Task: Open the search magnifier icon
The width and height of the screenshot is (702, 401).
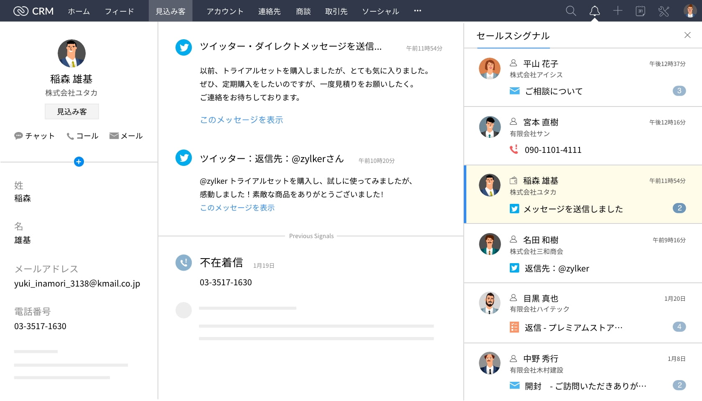Action: (571, 11)
